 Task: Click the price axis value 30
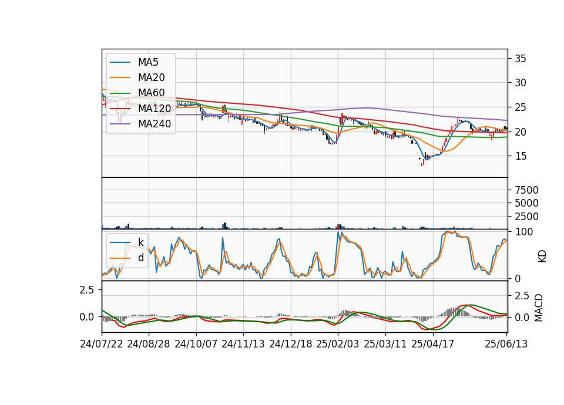pyautogui.click(x=521, y=83)
